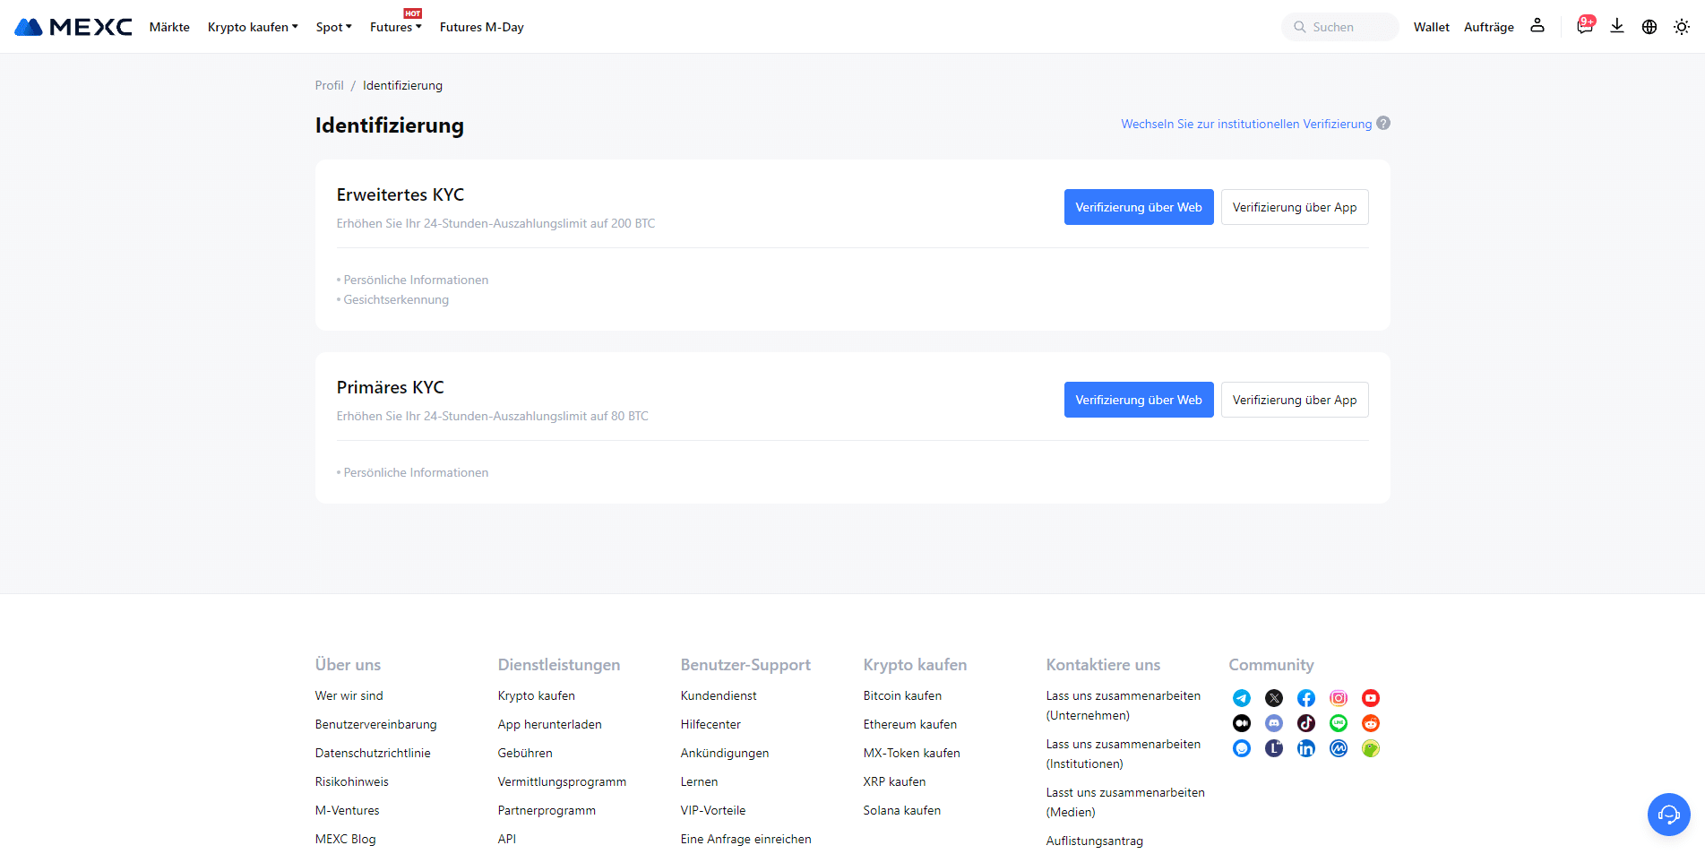1705x854 pixels.
Task: Click the Suchen search field
Action: pyautogui.click(x=1340, y=27)
